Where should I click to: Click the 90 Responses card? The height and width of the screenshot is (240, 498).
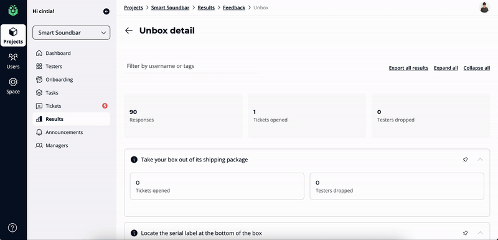pos(183,116)
